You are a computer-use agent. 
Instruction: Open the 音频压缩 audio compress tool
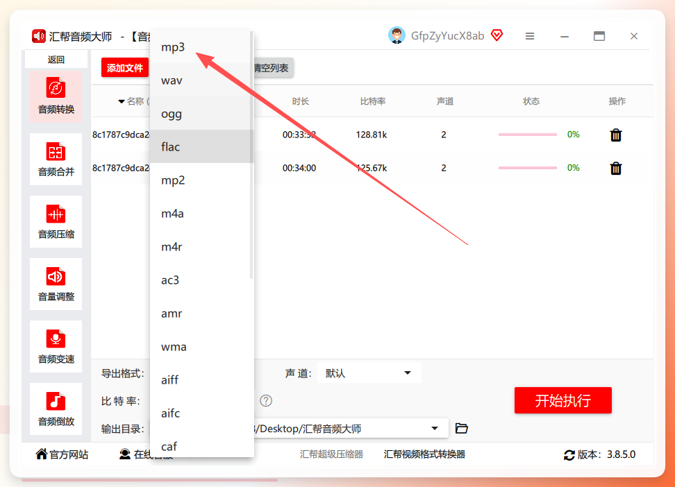click(x=56, y=221)
